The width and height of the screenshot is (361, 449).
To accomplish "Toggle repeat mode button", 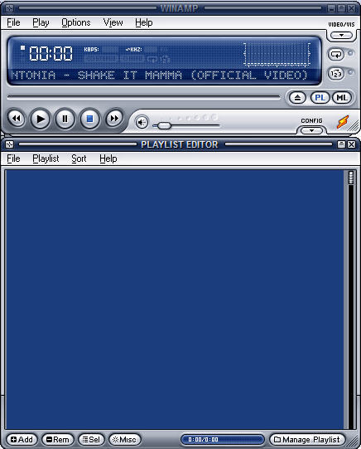I will pos(336,54).
